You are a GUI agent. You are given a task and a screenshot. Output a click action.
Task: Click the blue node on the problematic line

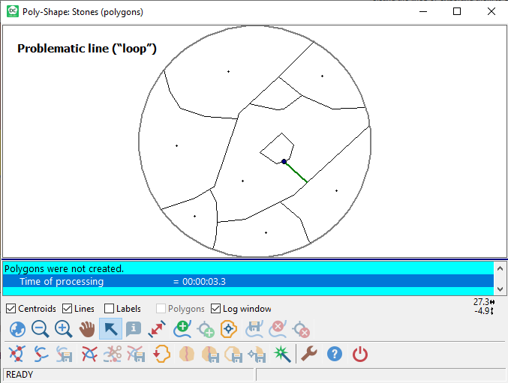(284, 161)
